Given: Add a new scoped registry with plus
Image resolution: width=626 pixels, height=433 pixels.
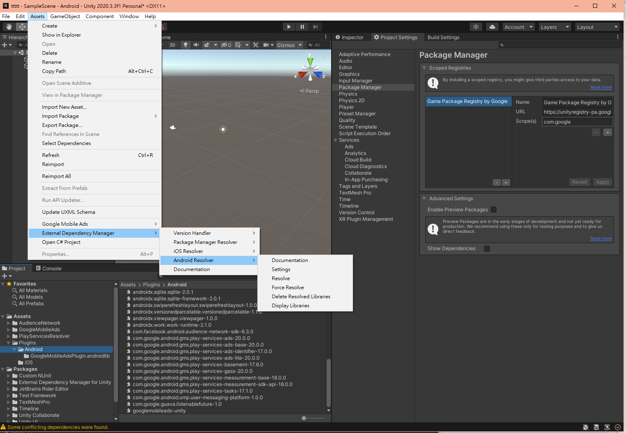Looking at the screenshot, I should tap(506, 183).
